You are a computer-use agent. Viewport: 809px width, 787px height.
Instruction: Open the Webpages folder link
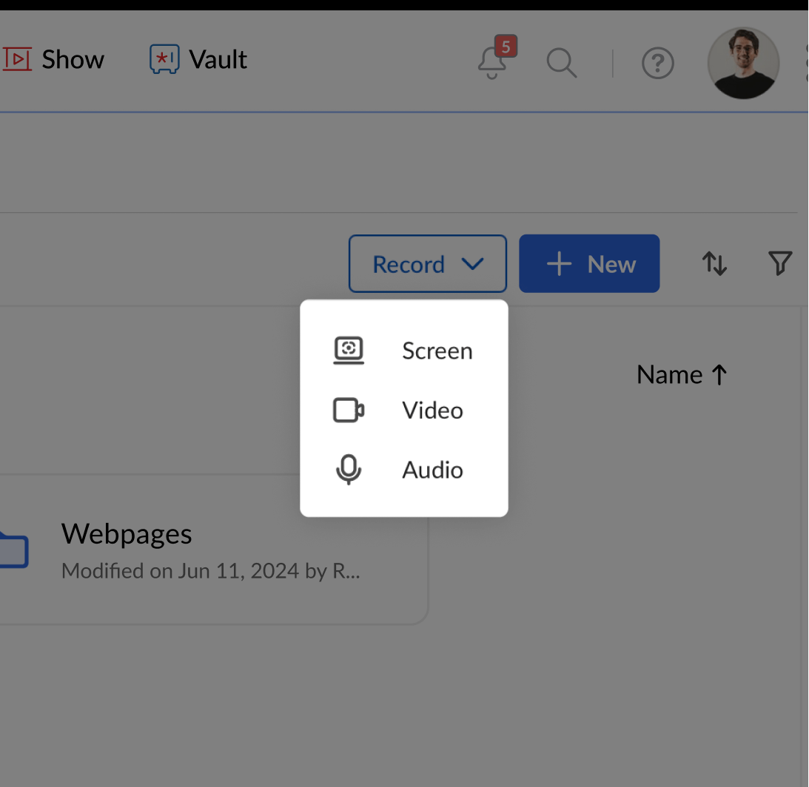pos(126,533)
